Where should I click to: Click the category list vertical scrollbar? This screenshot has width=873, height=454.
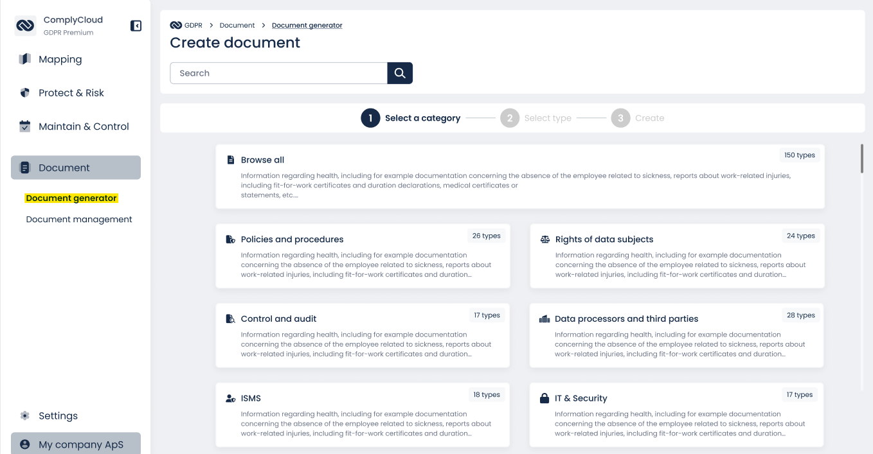point(861,159)
